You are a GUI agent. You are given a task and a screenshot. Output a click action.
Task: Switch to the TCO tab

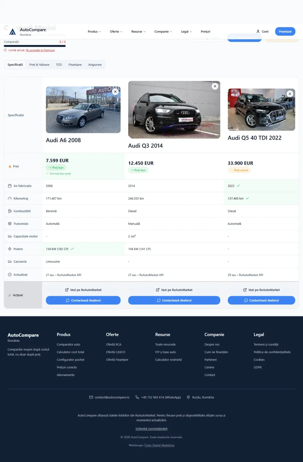[59, 65]
